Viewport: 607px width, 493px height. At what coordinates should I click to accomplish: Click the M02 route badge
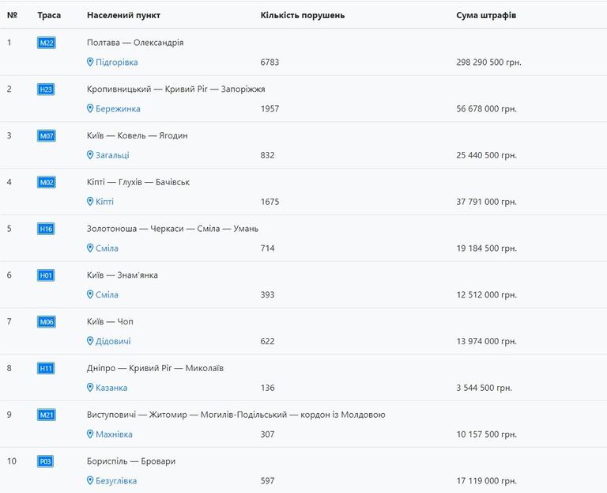coord(47,182)
